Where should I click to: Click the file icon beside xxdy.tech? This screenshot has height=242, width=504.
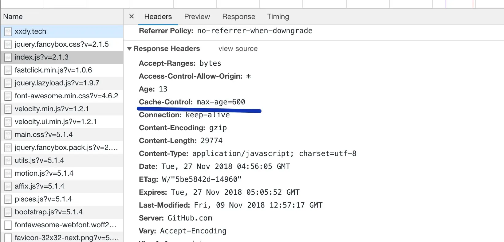coord(8,32)
